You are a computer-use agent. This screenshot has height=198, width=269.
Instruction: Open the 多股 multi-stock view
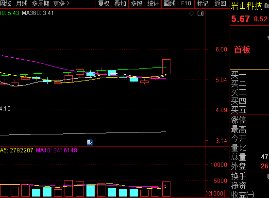click(137, 3)
